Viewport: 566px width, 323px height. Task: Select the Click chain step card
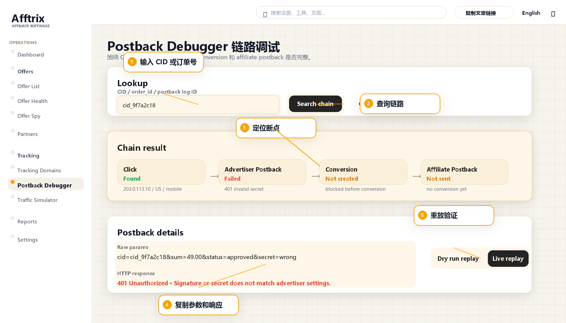(161, 172)
